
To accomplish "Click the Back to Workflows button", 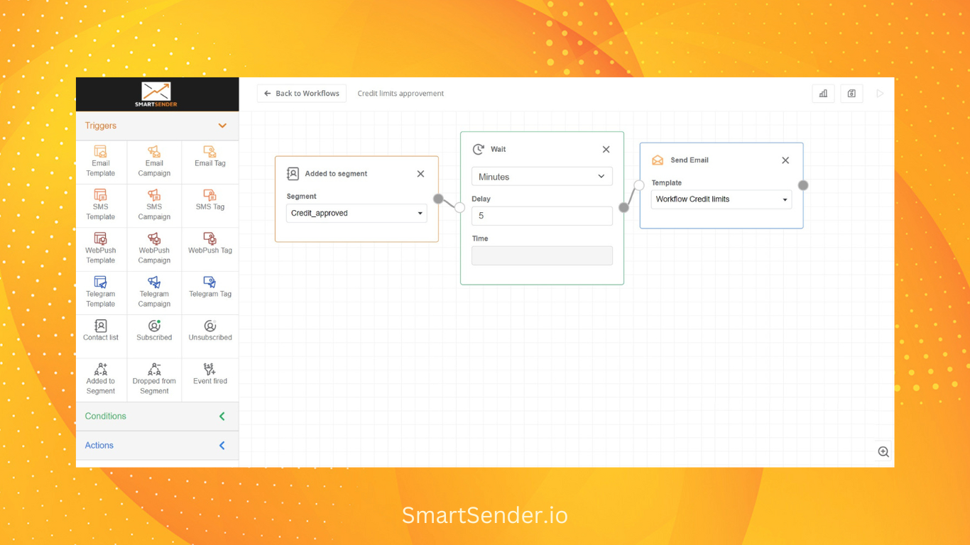I will (x=301, y=94).
